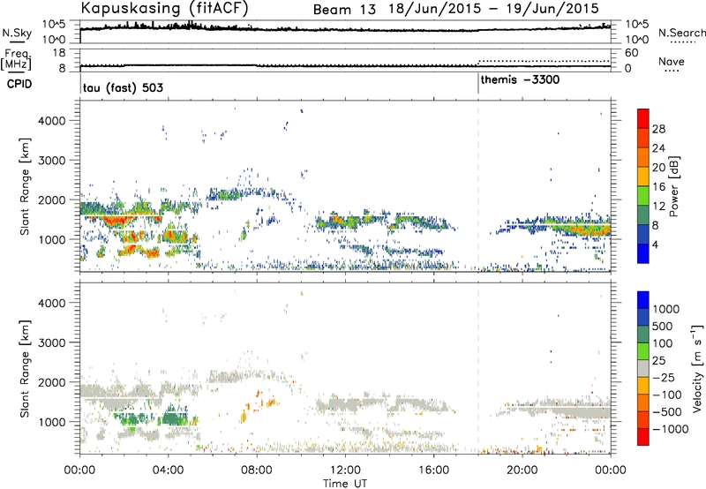Click the 16:00 time tick label
The height and width of the screenshot is (489, 706).
pos(433,470)
